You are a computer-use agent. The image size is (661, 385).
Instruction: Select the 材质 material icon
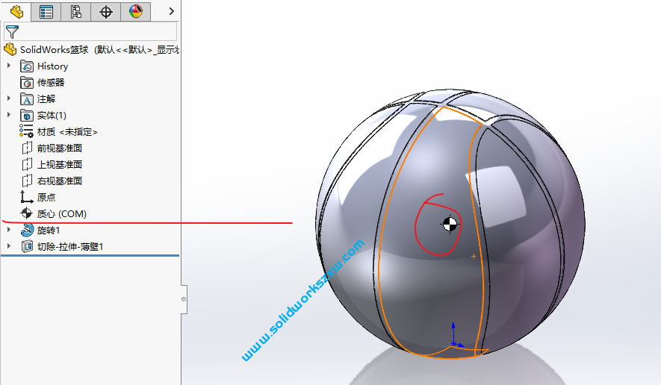26,131
